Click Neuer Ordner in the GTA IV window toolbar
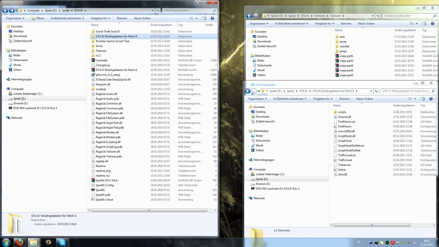439x247 pixels. pyautogui.click(x=142, y=18)
